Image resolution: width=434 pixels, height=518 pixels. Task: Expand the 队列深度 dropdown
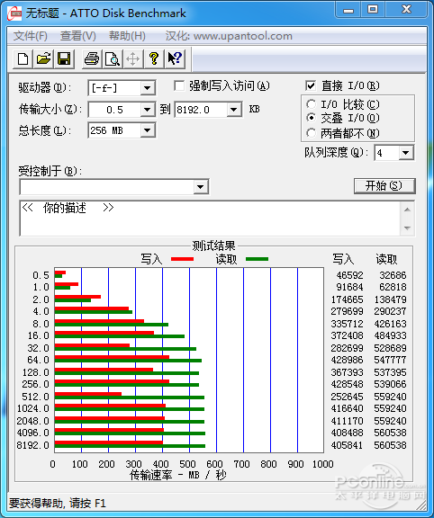tap(405, 153)
